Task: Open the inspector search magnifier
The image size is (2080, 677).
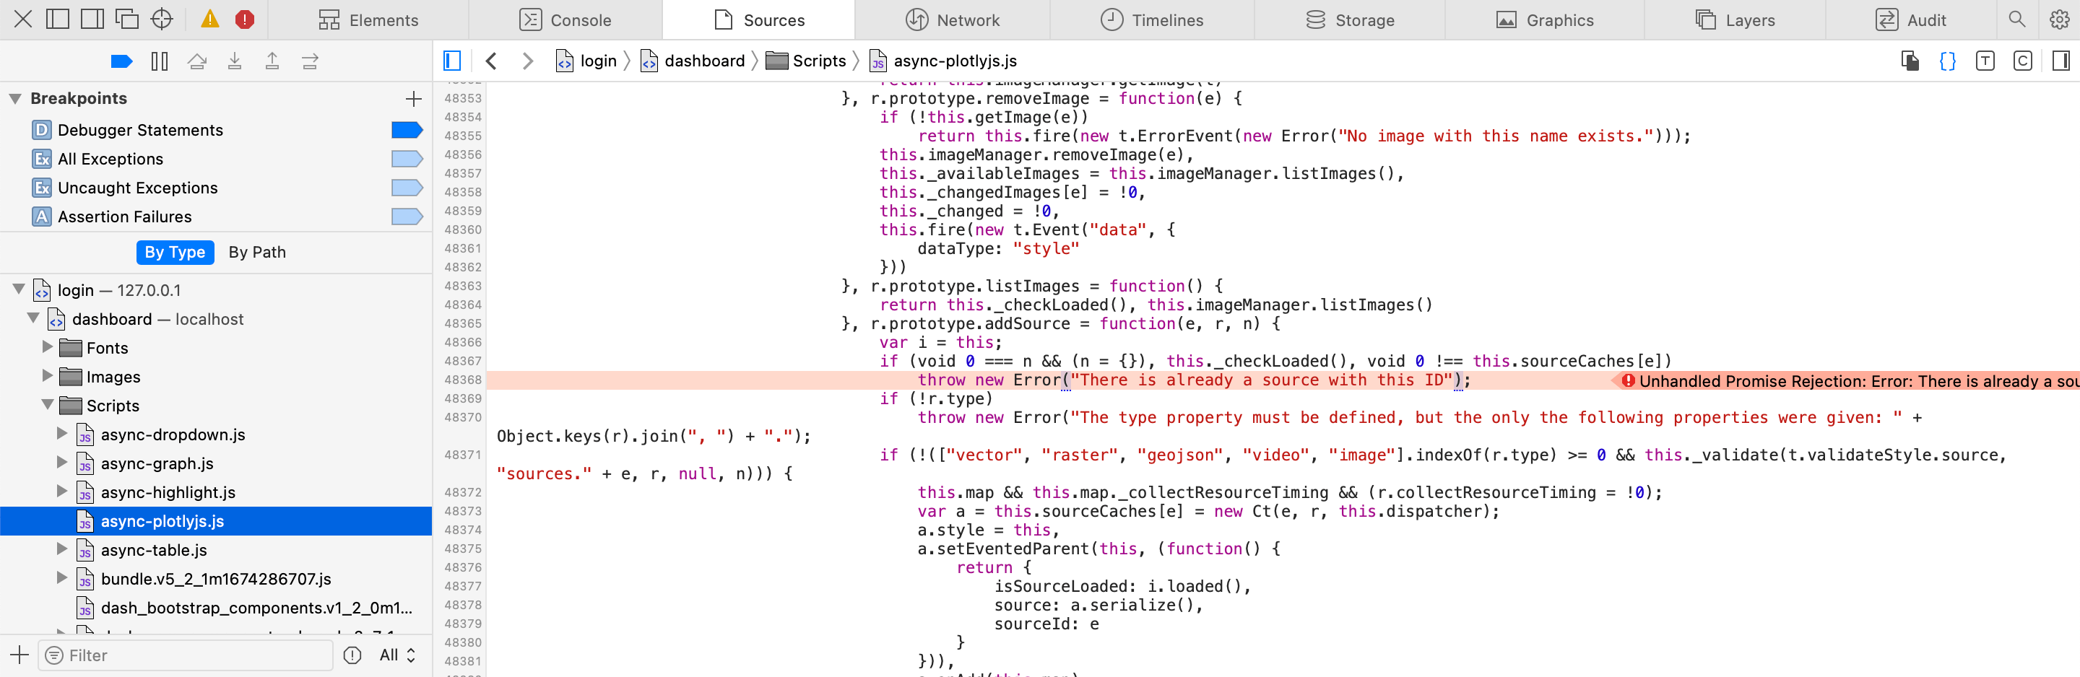Action: (x=2016, y=19)
